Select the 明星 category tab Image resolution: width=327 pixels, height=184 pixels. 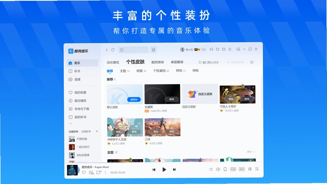[x=141, y=71]
